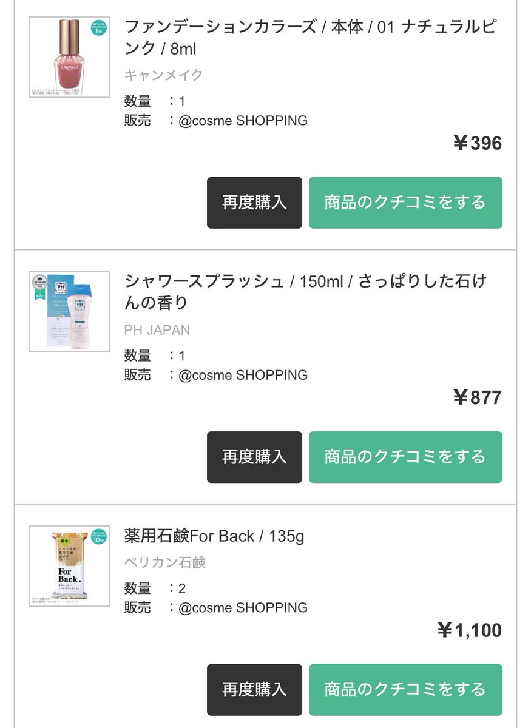Open the CANMAKE nail polish product thumbnail
Image resolution: width=531 pixels, height=728 pixels.
pyautogui.click(x=69, y=57)
